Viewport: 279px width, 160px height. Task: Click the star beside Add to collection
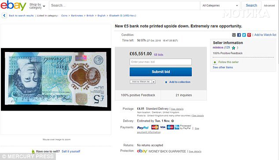[166, 82]
